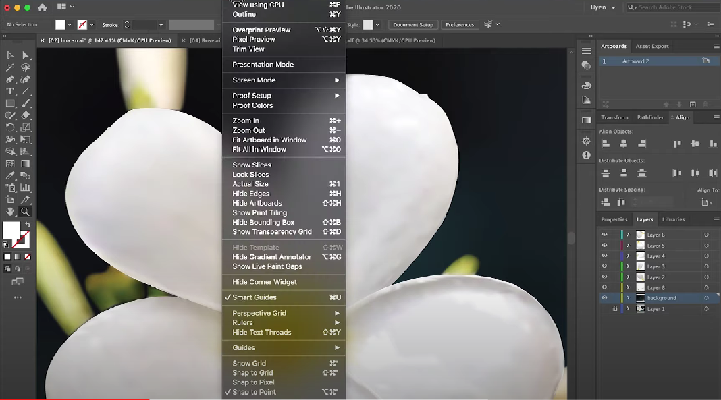Select the Zoom tool in toolbar
721x400 pixels.
pos(26,212)
